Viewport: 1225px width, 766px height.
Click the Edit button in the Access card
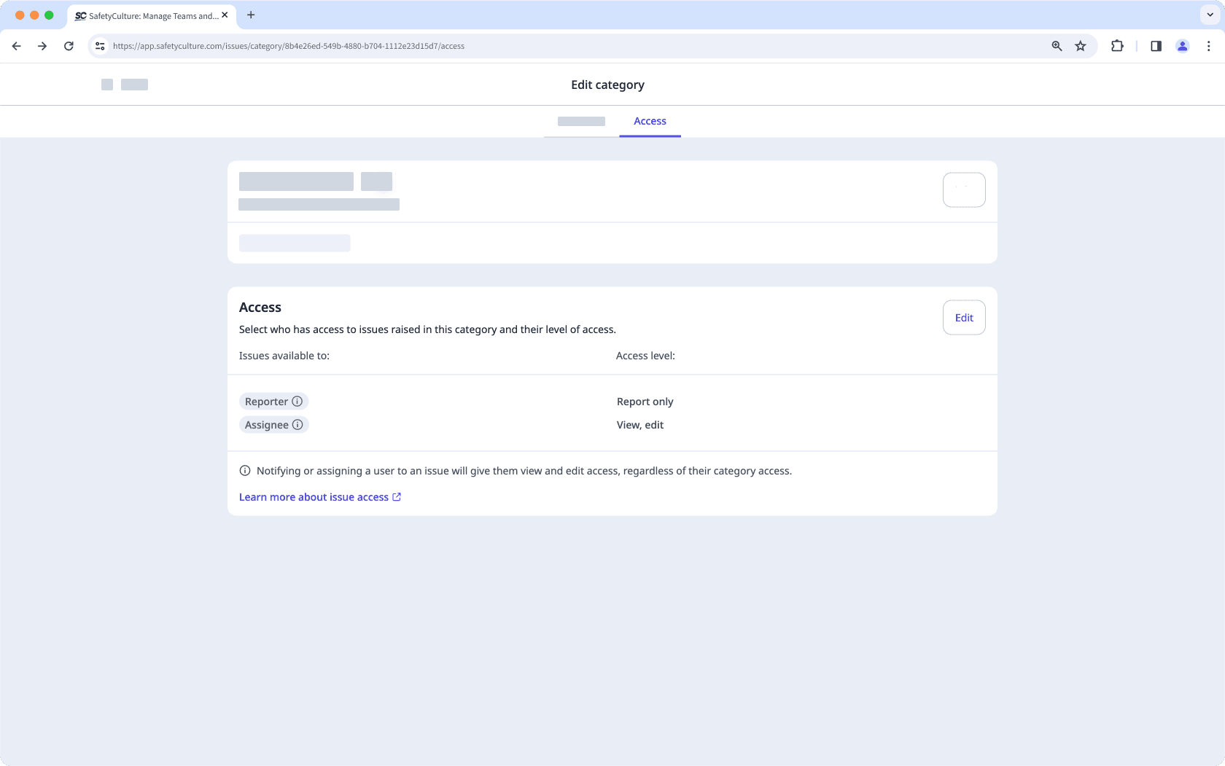tap(963, 317)
